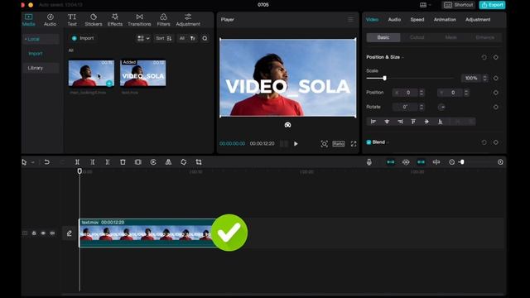Click the Undo arrow in timeline toolbar

46,162
